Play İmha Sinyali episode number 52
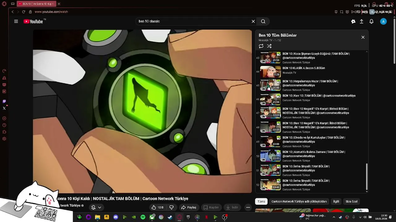This screenshot has height=222, width=396. pyautogui.click(x=311, y=185)
